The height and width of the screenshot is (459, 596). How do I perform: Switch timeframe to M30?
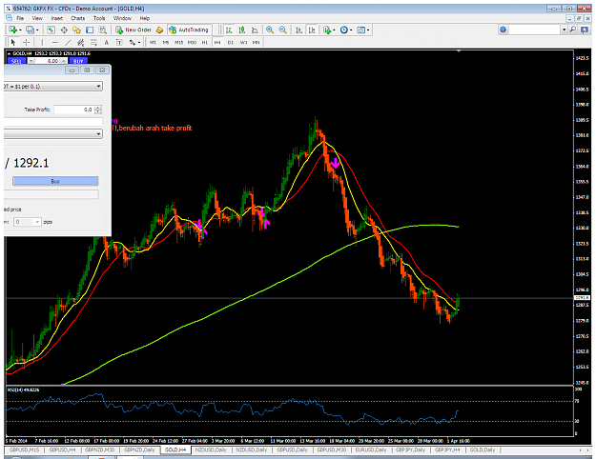[192, 43]
